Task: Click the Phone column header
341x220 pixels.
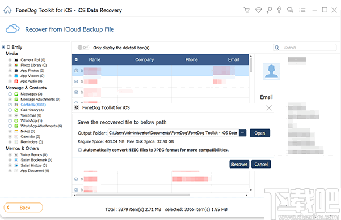Action: coord(191,59)
